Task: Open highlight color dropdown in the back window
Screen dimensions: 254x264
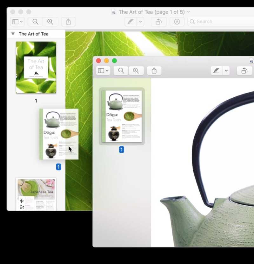Action: 141,22
